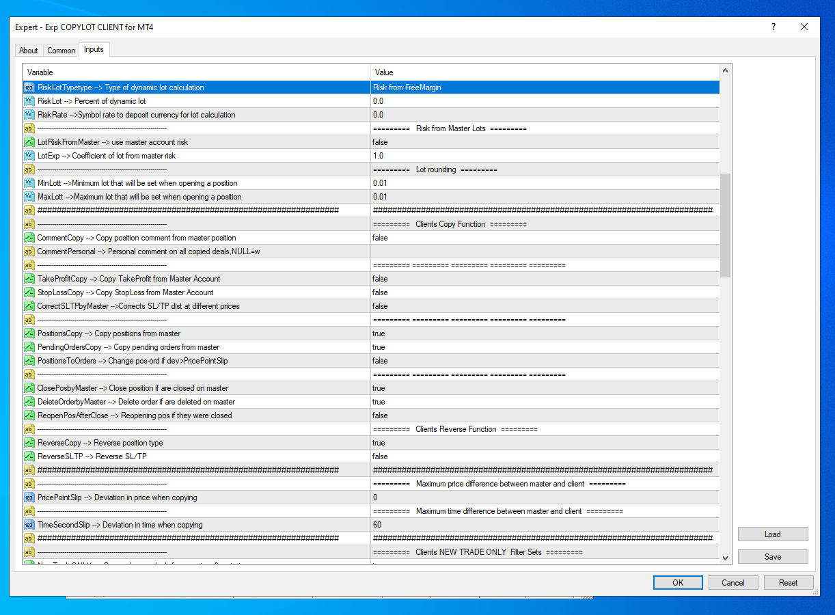Click the LotRiskFromMaster boolean icon
The height and width of the screenshot is (615, 835).
tap(29, 142)
